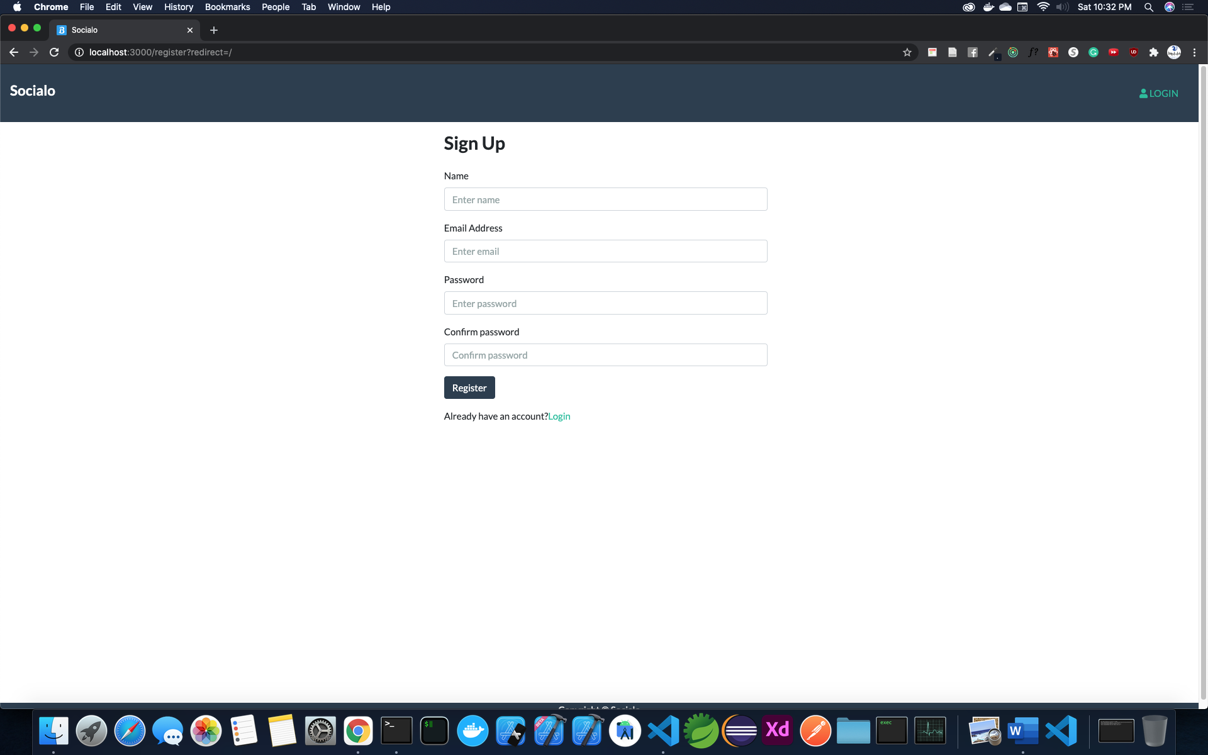Open Microsoft Word from the dock

[x=1023, y=731]
